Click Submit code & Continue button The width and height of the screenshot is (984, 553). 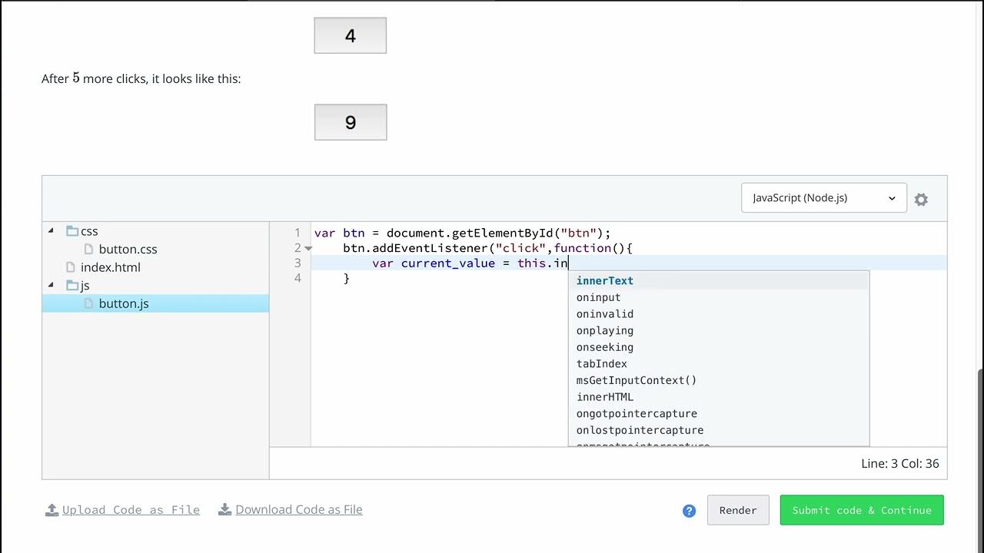tap(862, 510)
